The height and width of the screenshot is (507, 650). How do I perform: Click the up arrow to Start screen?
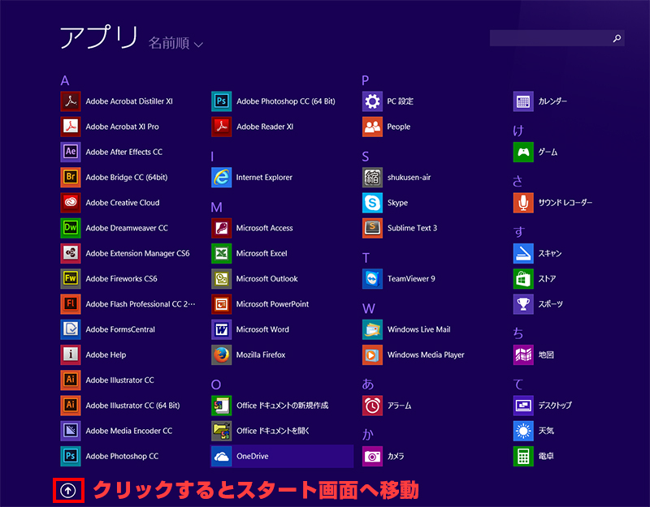click(68, 491)
